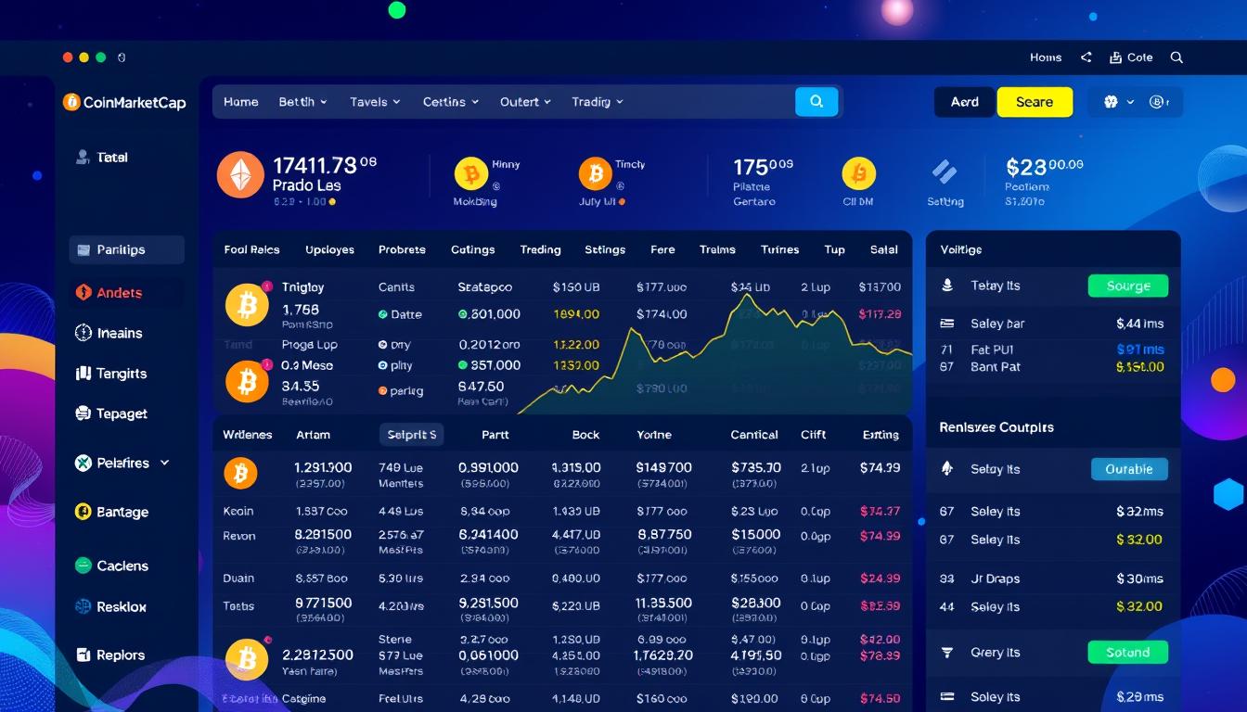Click the bitcoin icon in 1.291.300 row
Image resolution: width=1247 pixels, height=712 pixels.
click(240, 474)
